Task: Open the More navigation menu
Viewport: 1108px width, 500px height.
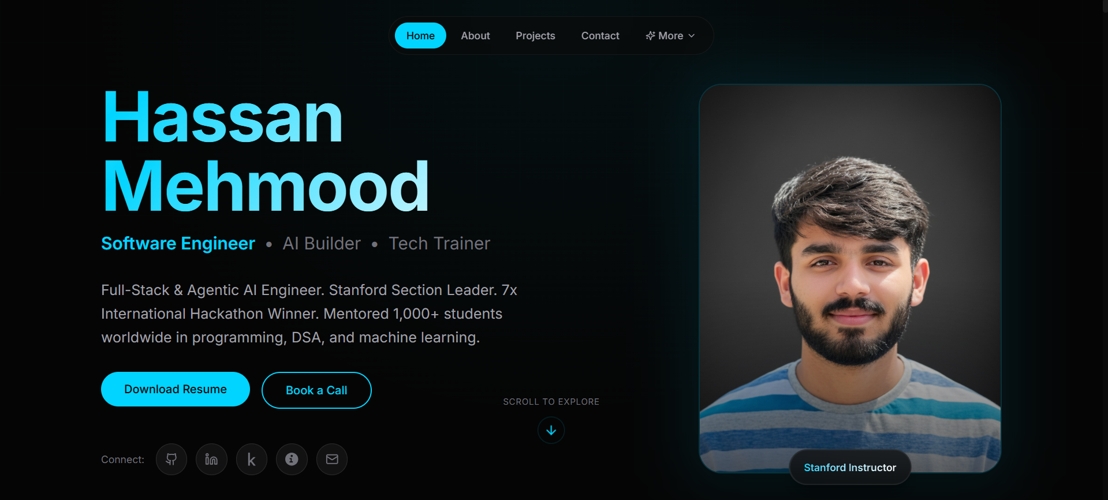Action: point(670,36)
